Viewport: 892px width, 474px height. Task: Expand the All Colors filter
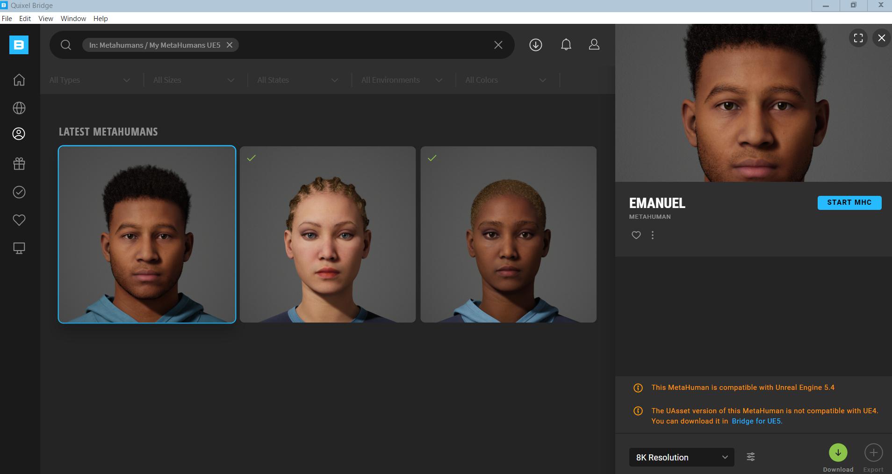click(506, 80)
